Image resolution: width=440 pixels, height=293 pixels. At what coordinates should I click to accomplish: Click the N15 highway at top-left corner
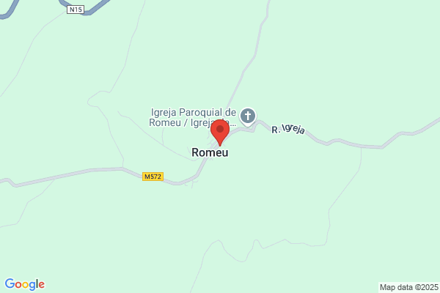point(10,10)
